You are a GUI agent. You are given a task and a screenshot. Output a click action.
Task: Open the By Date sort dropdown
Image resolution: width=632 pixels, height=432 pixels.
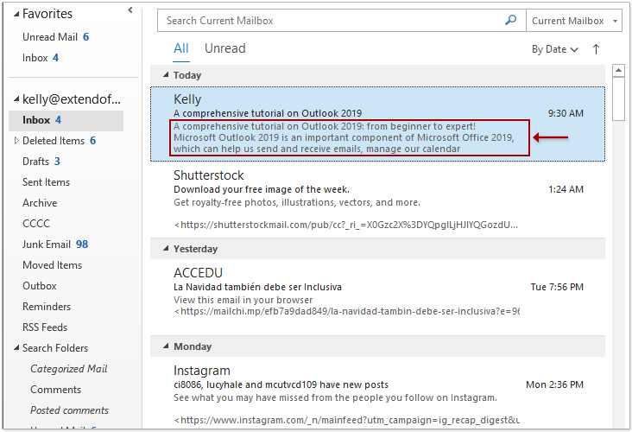(555, 49)
